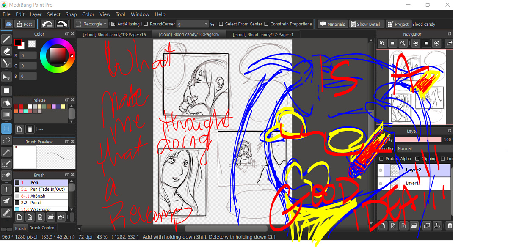Select the Select Eraser tool
The width and height of the screenshot is (508, 247).
[x=6, y=176]
